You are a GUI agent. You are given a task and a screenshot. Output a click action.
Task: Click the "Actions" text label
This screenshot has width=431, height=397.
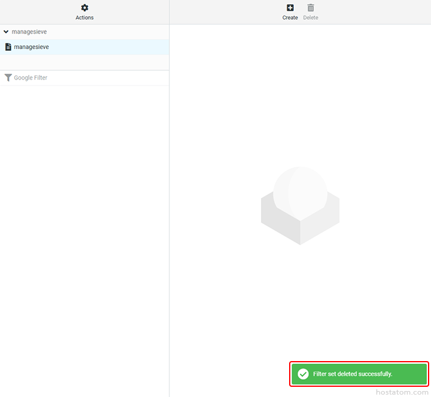84,18
